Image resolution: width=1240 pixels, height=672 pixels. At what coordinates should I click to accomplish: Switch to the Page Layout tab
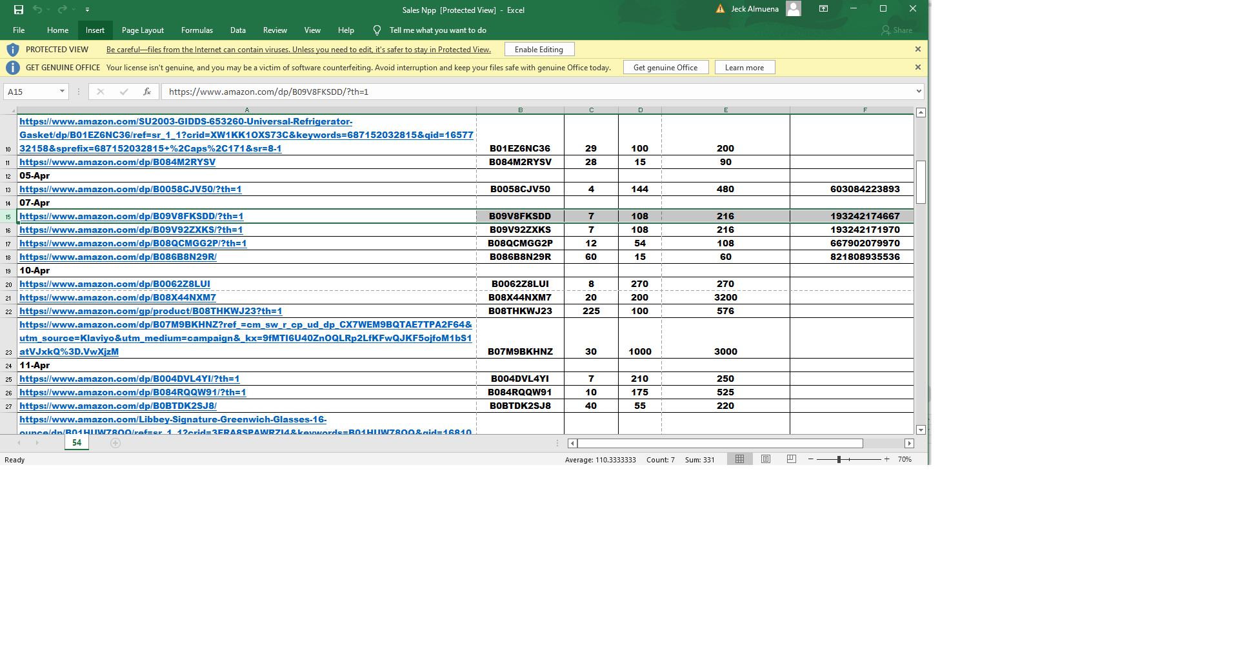click(x=143, y=30)
